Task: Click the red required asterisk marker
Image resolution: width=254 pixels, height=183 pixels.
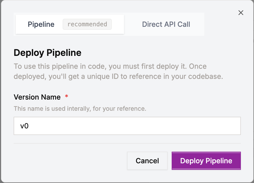Action: click(x=66, y=97)
